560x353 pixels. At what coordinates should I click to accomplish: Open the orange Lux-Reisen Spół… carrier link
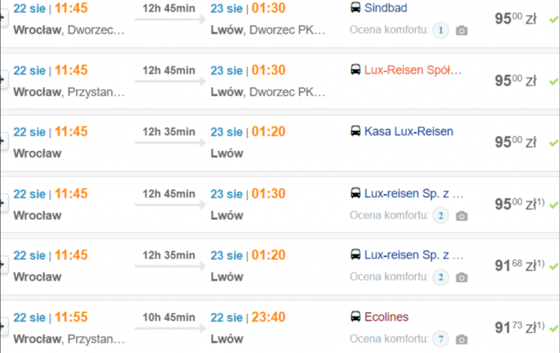coord(413,70)
